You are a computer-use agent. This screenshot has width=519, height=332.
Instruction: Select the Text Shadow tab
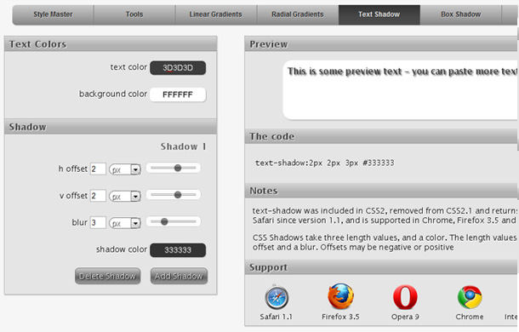click(379, 14)
